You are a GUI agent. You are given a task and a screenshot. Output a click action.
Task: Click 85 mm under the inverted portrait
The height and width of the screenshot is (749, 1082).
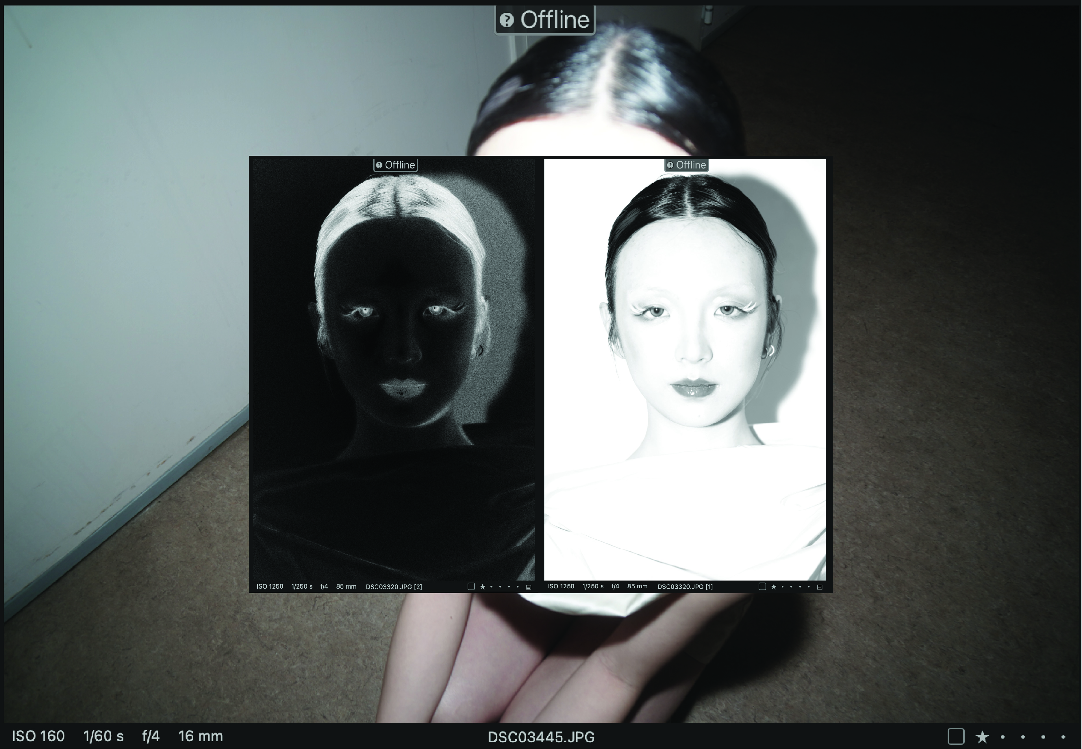pyautogui.click(x=346, y=587)
